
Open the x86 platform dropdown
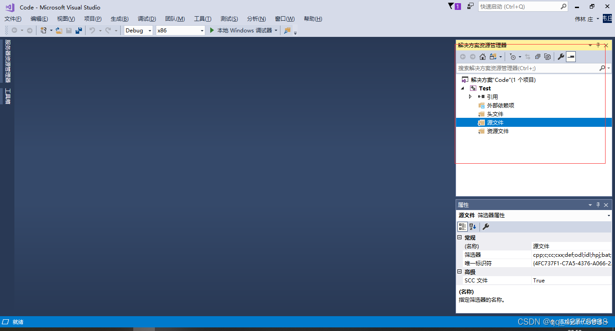[x=202, y=31]
